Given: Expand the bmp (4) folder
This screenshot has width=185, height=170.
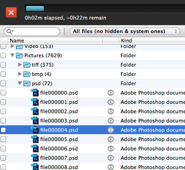Looking at the screenshot, I should point(20,74).
